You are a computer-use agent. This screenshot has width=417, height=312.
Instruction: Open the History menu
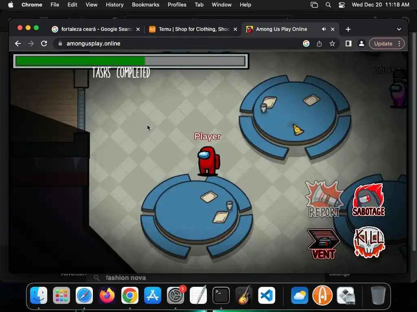(x=114, y=4)
